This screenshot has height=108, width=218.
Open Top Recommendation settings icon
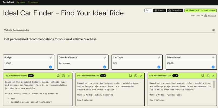tap(69, 76)
